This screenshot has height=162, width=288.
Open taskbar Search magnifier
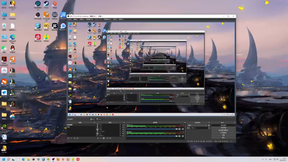coord(8,159)
